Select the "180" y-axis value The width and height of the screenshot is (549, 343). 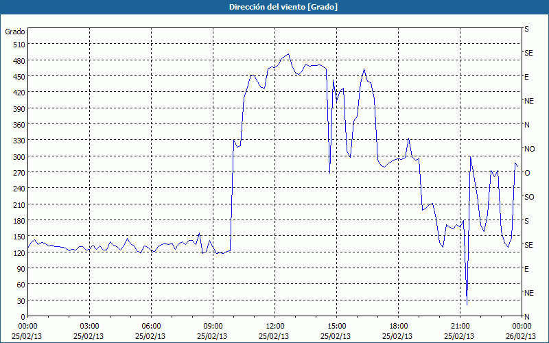(19, 221)
